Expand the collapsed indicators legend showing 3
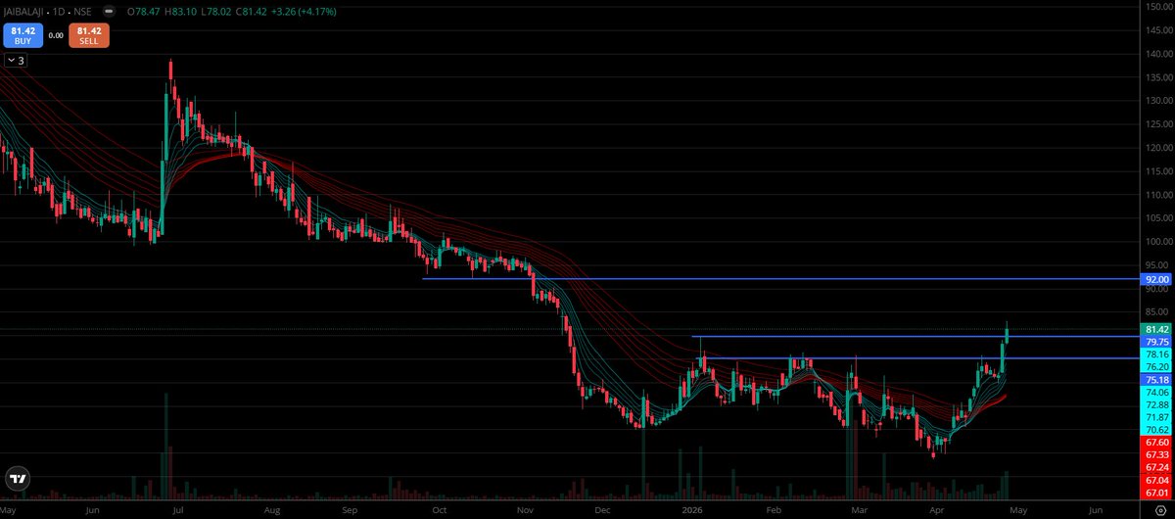This screenshot has height=519, width=1175. [x=16, y=61]
